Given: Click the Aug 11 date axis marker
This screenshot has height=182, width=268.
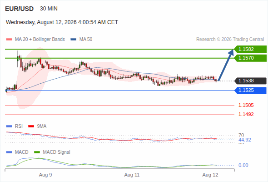Looking at the screenshot, I should 132,175.
